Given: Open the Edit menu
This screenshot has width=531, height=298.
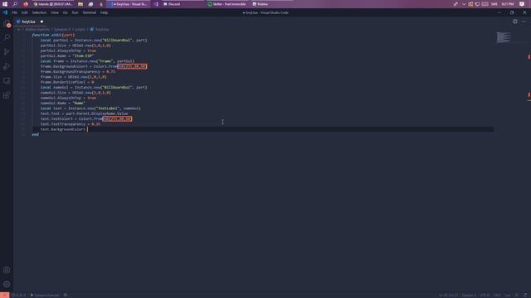Looking at the screenshot, I should [24, 12].
